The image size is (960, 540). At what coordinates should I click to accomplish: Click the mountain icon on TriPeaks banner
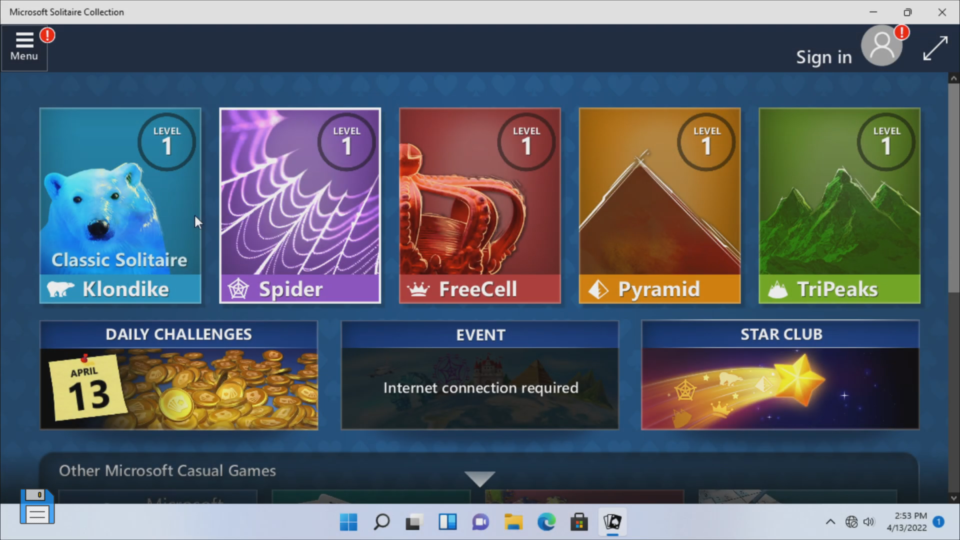778,288
